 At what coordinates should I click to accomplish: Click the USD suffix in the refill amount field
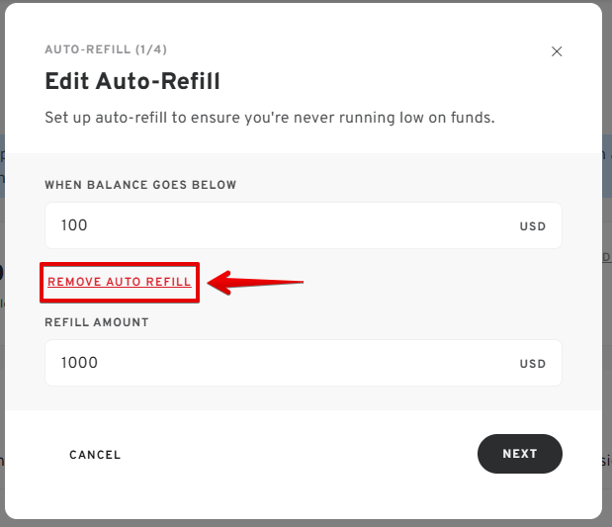coord(532,364)
